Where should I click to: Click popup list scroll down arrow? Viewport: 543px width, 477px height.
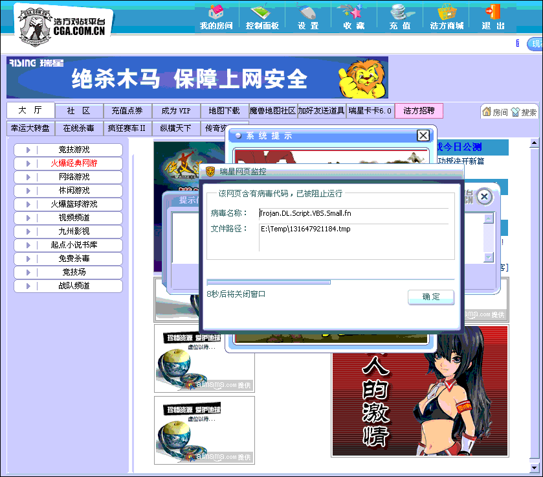489,257
